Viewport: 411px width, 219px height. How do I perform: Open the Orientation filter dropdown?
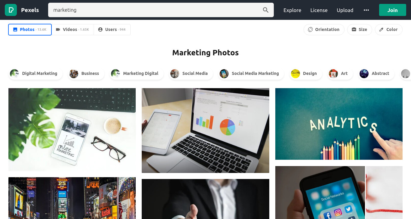coord(324,29)
